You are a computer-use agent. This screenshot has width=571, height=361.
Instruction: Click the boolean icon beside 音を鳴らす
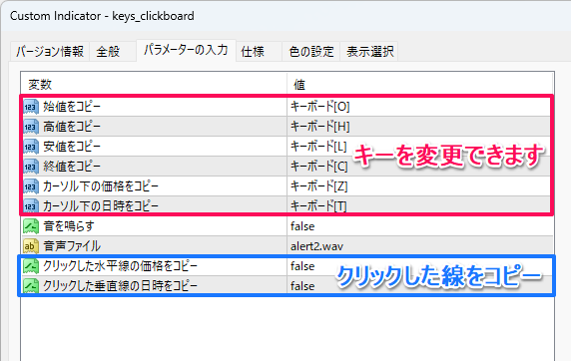(x=31, y=226)
